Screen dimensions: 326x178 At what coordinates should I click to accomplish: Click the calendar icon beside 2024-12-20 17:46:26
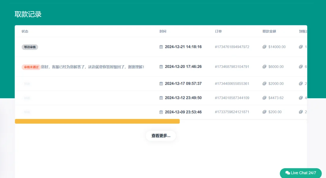pyautogui.click(x=160, y=66)
